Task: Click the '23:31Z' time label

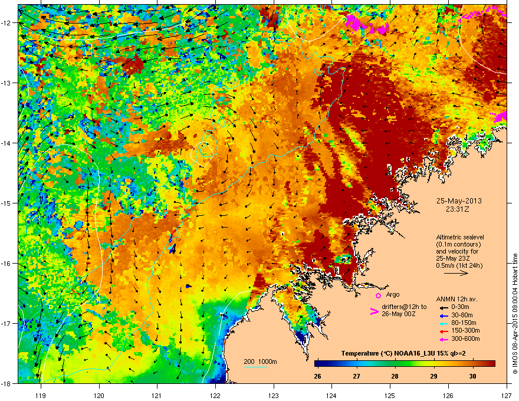Action: pos(458,209)
